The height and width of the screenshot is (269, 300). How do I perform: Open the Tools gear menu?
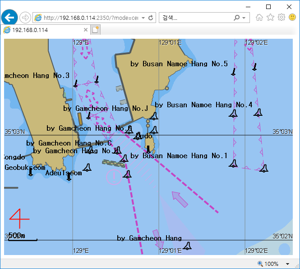(281, 18)
